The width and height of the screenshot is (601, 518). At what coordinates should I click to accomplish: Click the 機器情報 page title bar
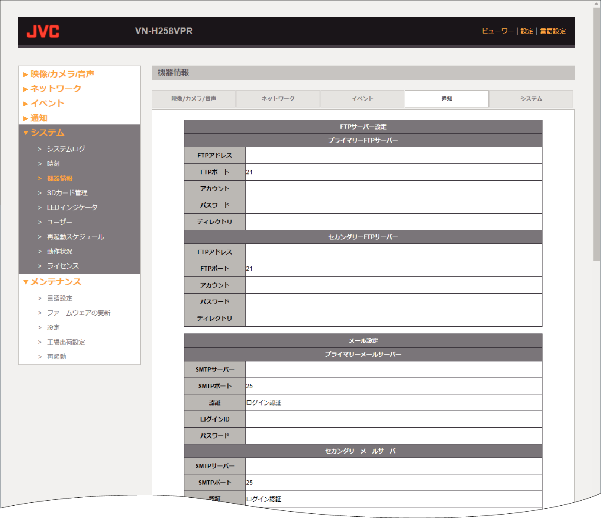click(363, 73)
